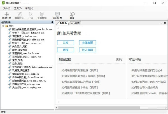Open the 文件(F) menu

pyautogui.click(x=7, y=8)
